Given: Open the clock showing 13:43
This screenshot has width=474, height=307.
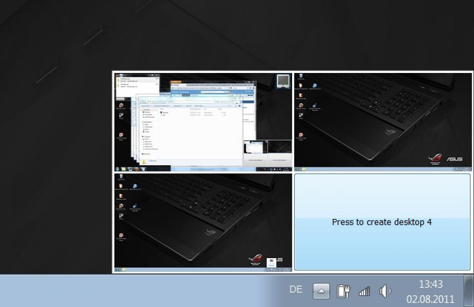Looking at the screenshot, I should point(431,284).
